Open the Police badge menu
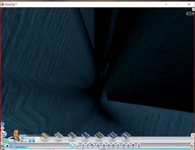The height and width of the screenshot is (150, 195). (x=118, y=145)
